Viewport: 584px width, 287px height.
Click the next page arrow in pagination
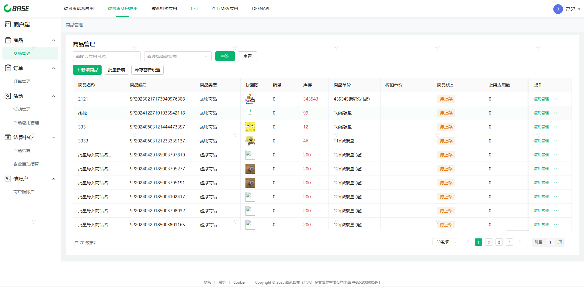(x=520, y=242)
